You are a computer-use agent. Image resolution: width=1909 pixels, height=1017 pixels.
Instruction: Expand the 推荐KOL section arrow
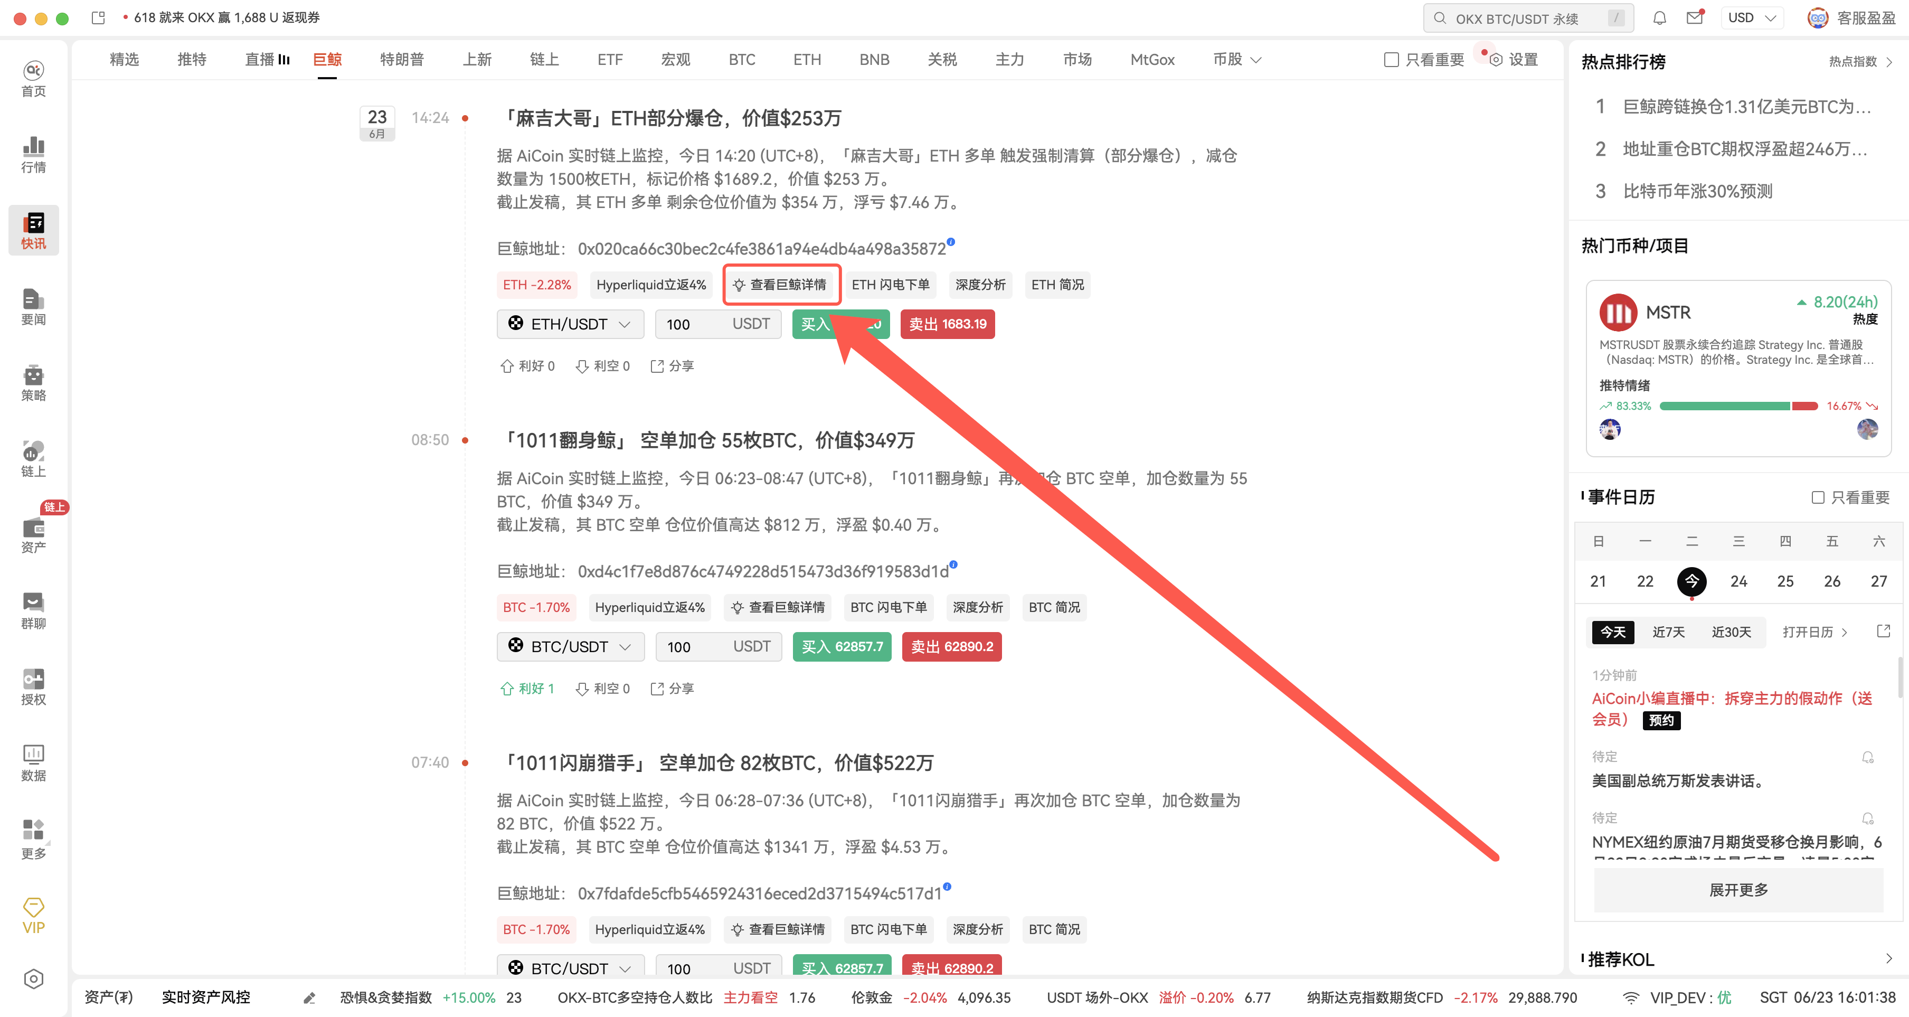(x=1888, y=958)
